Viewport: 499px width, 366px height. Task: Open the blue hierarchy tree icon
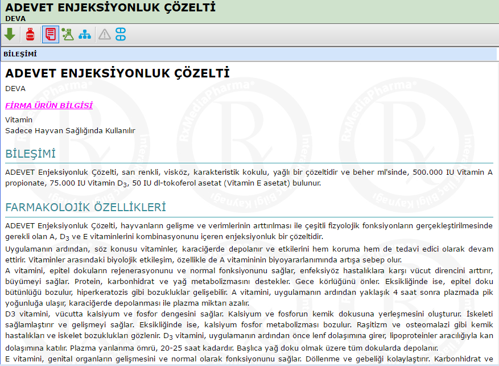pyautogui.click(x=85, y=34)
